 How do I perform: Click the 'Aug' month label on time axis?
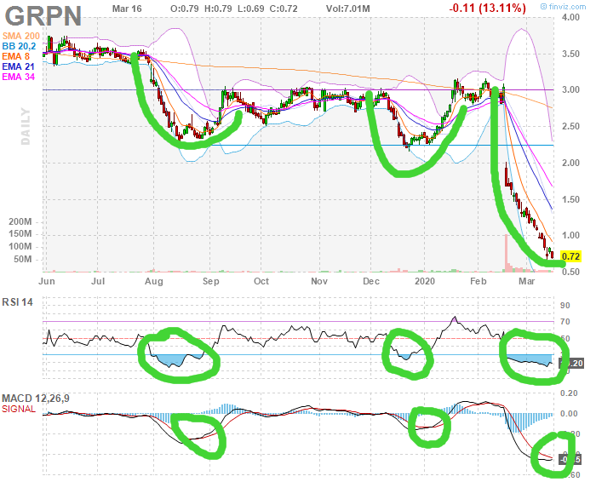point(154,281)
